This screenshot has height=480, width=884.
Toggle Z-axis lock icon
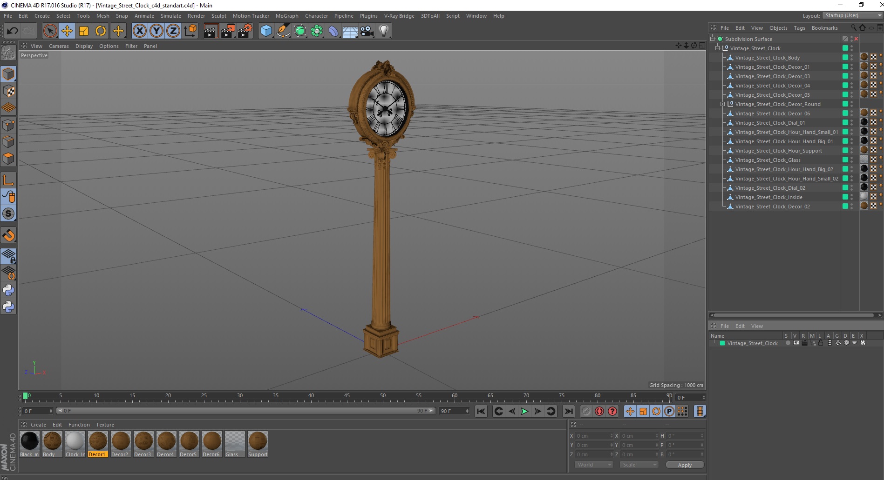tap(173, 31)
